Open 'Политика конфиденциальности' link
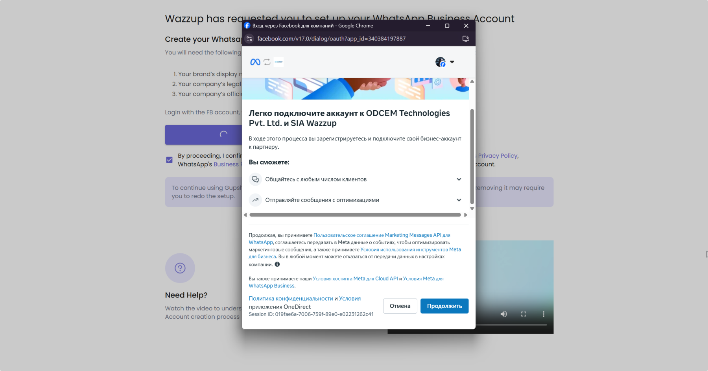The height and width of the screenshot is (371, 708). tap(291, 299)
